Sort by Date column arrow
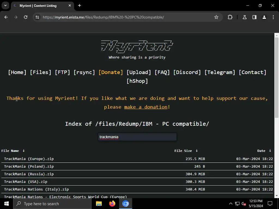The image size is (279, 209). (x=270, y=151)
